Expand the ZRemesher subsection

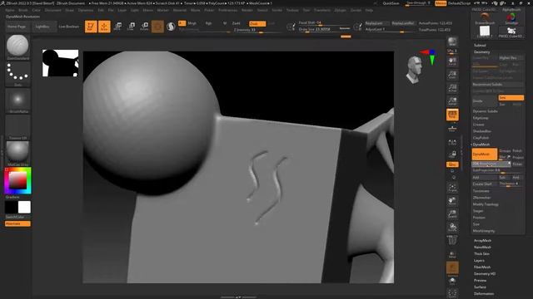point(481,198)
